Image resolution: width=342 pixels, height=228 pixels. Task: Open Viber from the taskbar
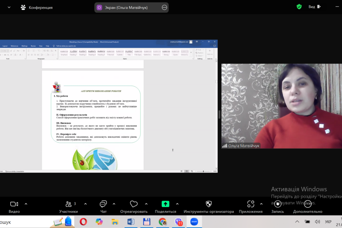pos(178,222)
